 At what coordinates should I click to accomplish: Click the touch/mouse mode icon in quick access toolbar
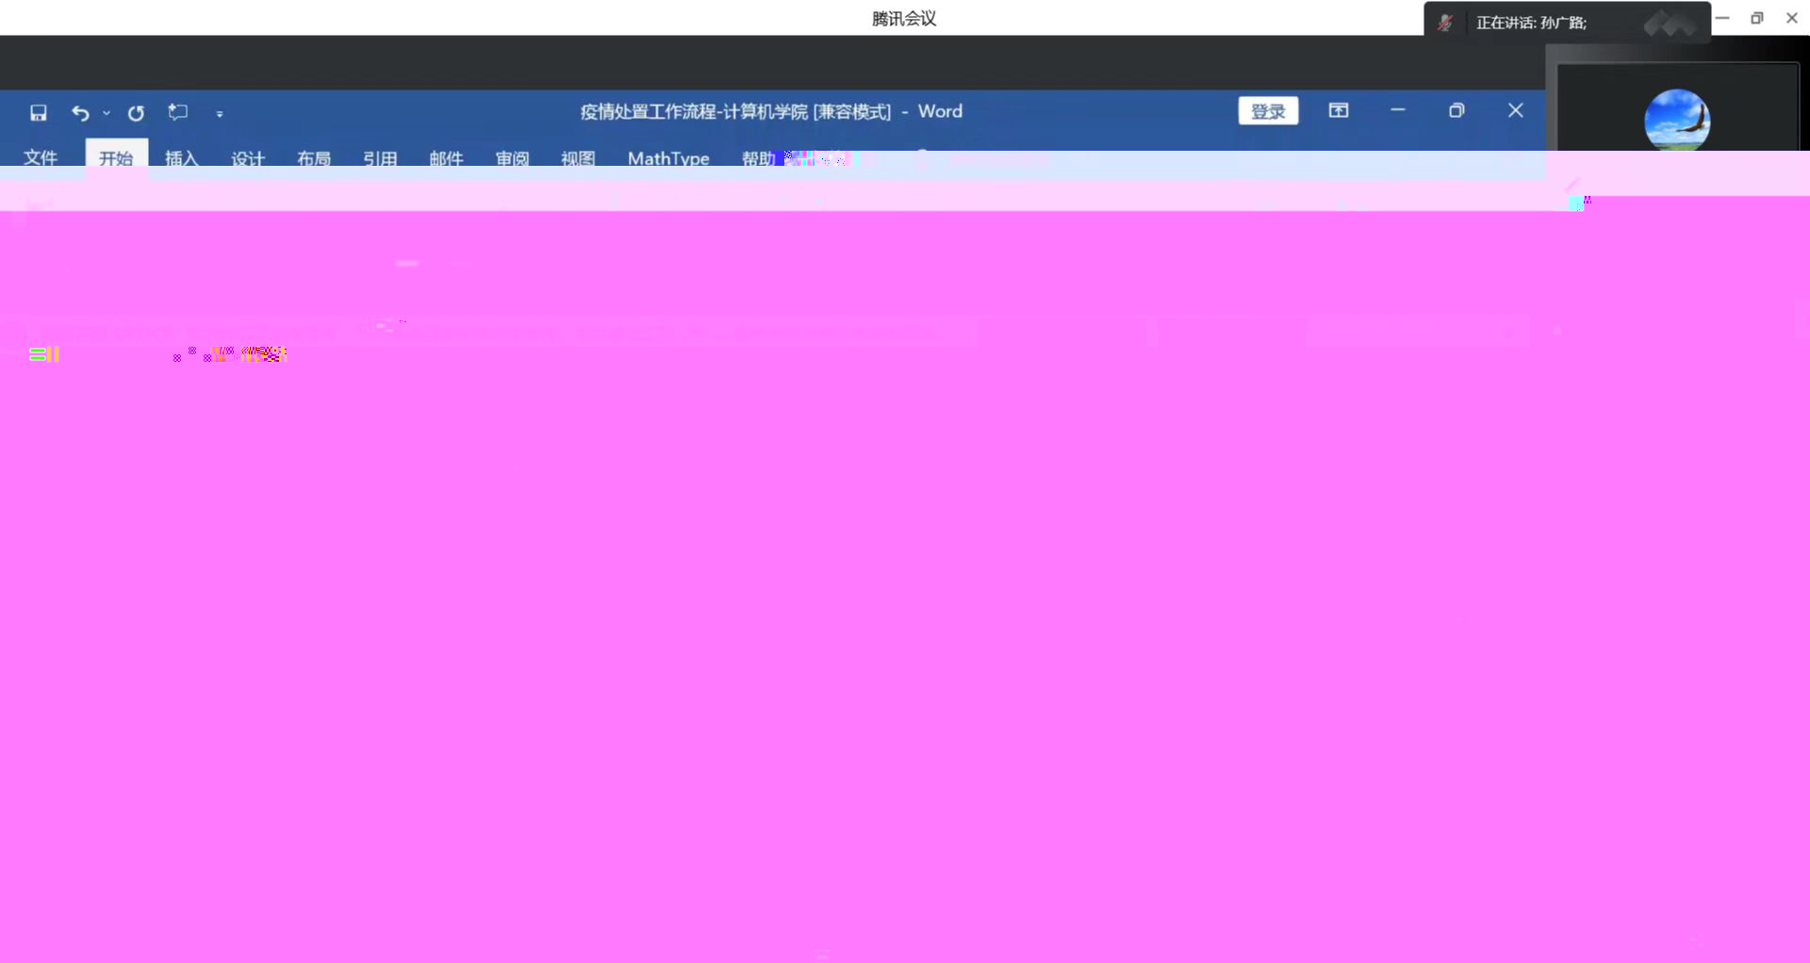[178, 112]
